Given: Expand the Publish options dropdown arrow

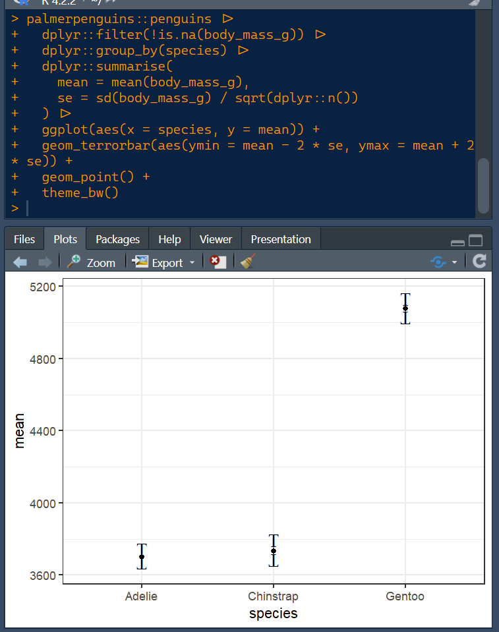Looking at the screenshot, I should pyautogui.click(x=454, y=263).
